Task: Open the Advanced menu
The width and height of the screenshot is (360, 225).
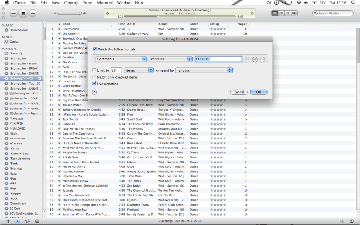Action: (x=105, y=3)
